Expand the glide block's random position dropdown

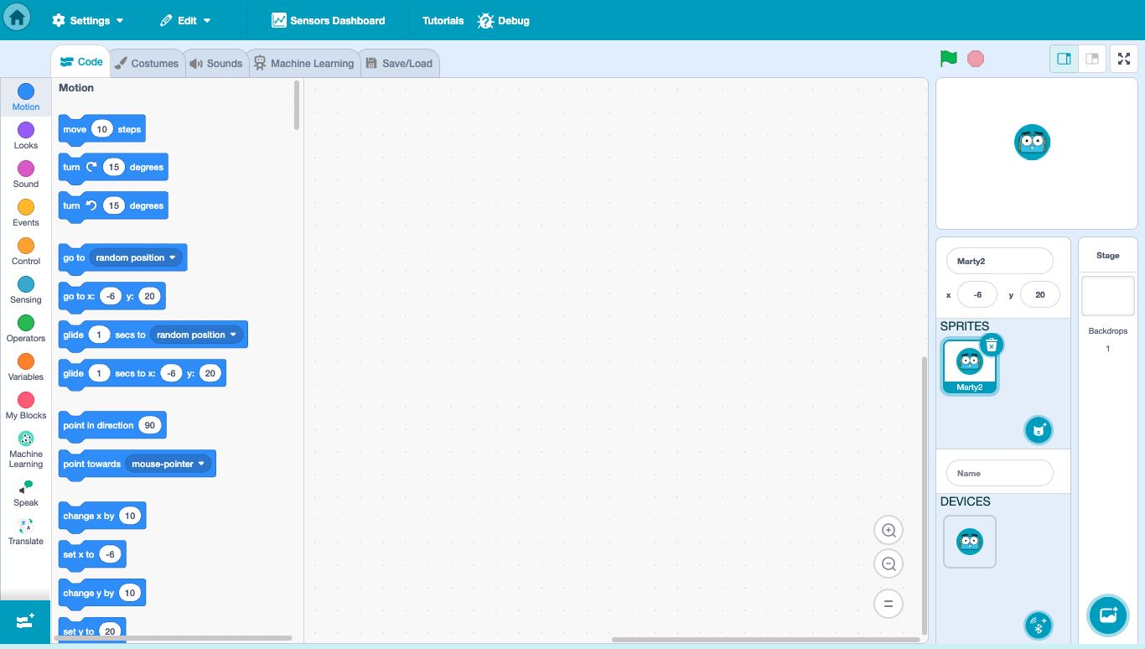pyautogui.click(x=197, y=335)
